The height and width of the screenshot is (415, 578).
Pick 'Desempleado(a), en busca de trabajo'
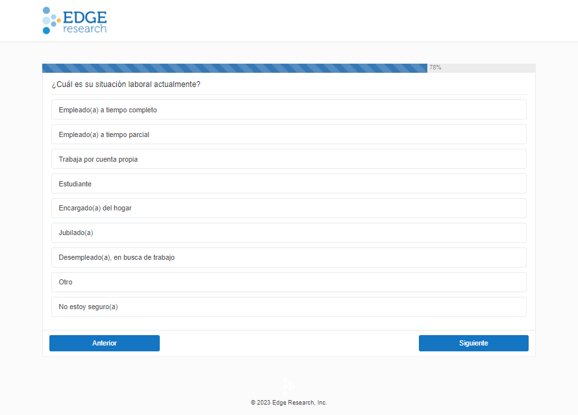[x=288, y=258]
